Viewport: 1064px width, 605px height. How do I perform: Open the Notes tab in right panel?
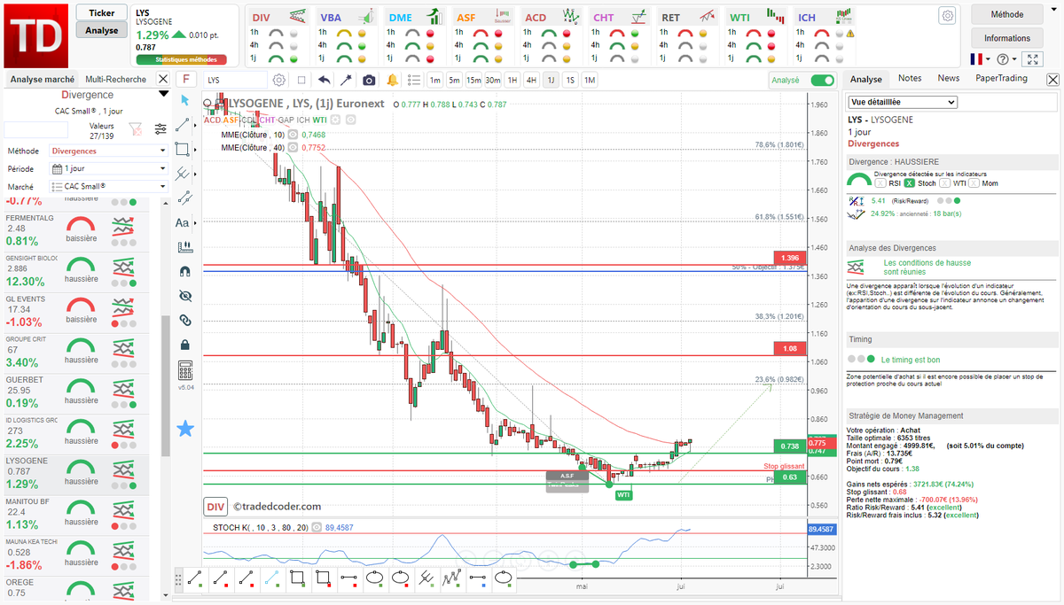point(910,78)
